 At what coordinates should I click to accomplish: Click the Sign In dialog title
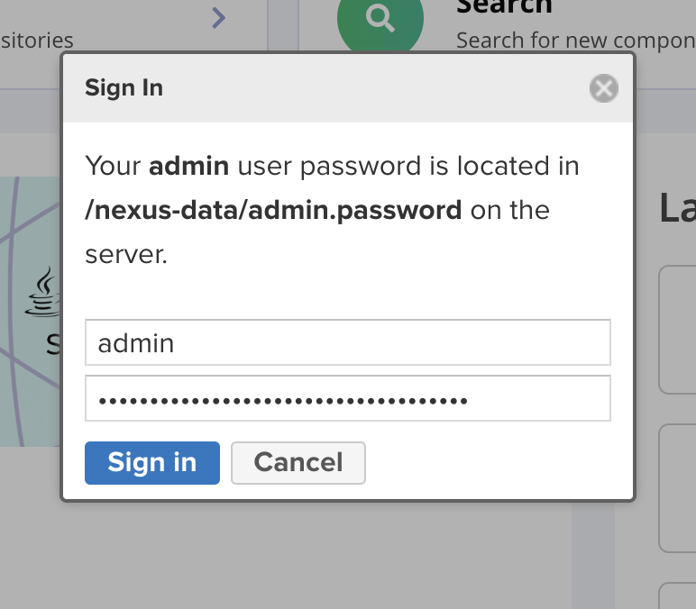[124, 87]
